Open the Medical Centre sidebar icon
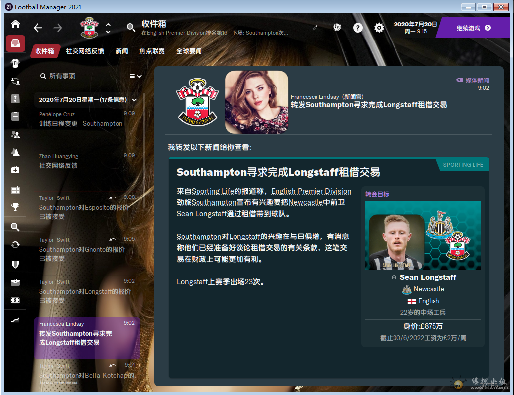 pos(15,170)
